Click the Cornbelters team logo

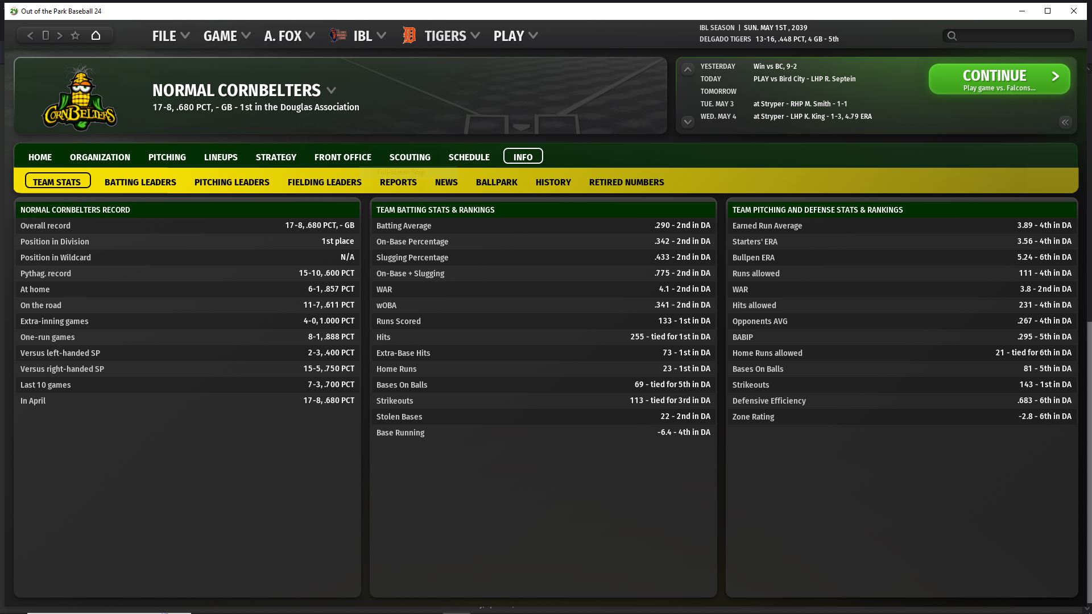(x=80, y=98)
